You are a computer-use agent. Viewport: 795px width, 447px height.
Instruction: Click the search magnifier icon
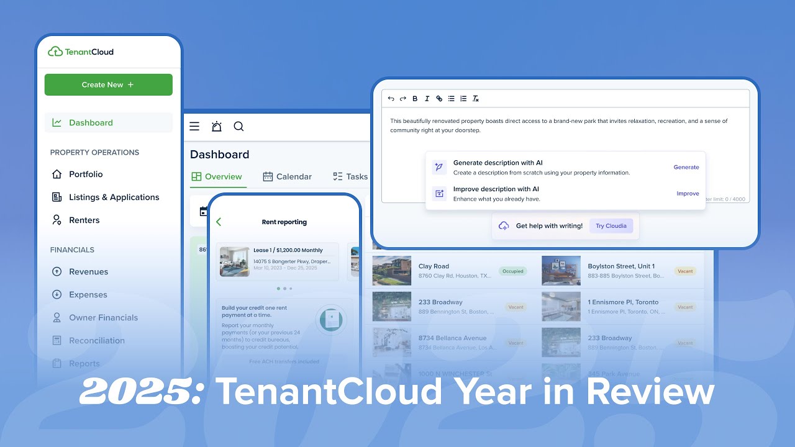pos(238,127)
